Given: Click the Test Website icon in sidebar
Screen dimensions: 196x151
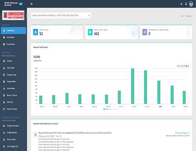Looking at the screenshot, I should (x=4, y=44).
